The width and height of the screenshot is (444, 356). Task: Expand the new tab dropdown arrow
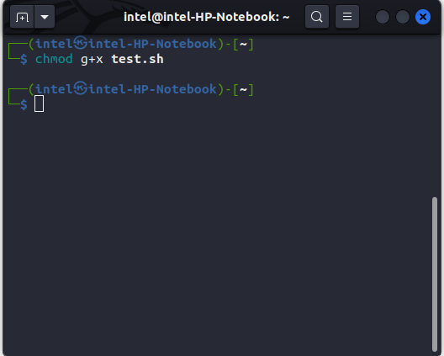(45, 17)
